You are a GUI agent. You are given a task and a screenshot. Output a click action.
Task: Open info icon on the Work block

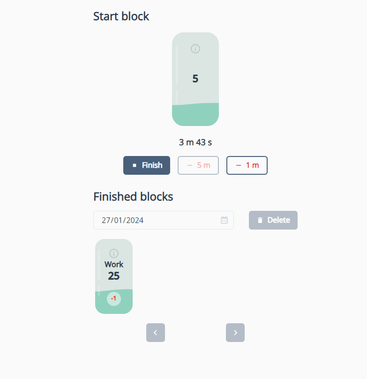pyautogui.click(x=114, y=253)
